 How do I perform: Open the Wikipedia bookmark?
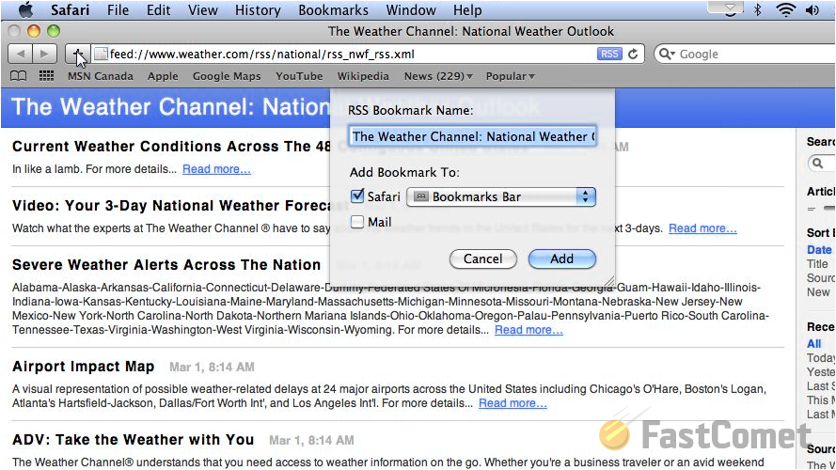point(363,76)
